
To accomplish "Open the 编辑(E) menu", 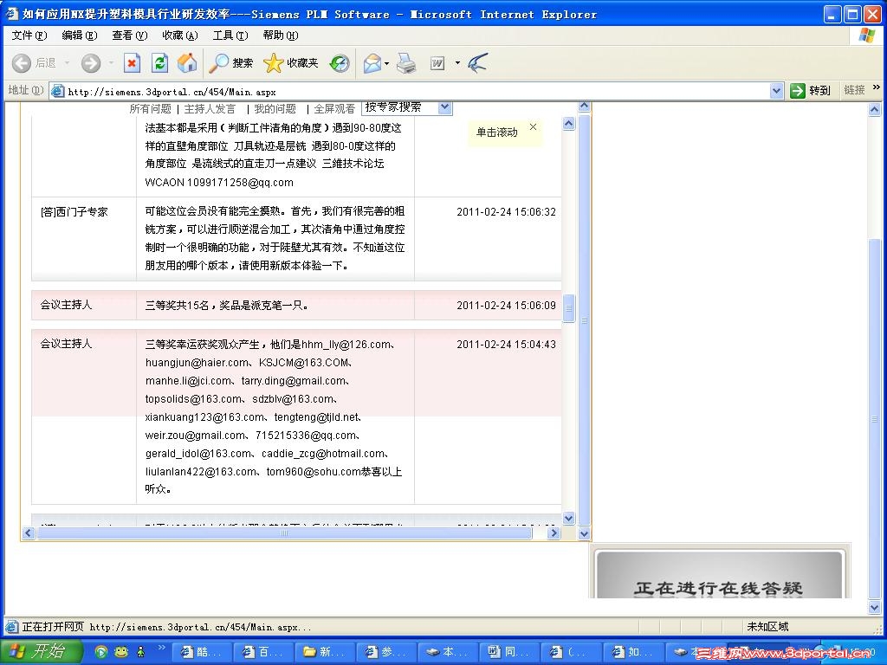I will point(79,35).
